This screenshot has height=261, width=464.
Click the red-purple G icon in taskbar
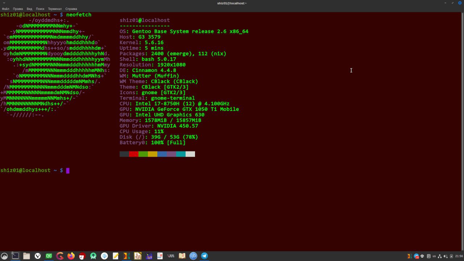pyautogui.click(x=60, y=256)
